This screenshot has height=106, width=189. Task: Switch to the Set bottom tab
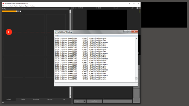tap(64, 99)
